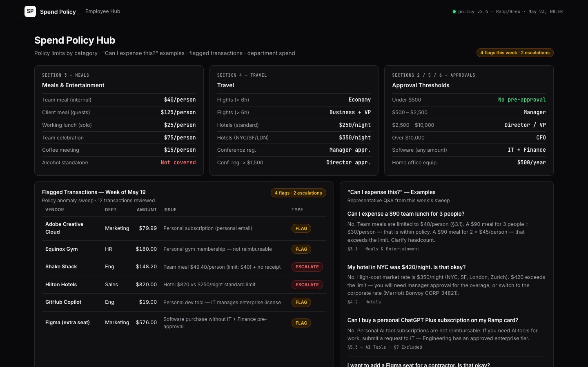Click the '§3.1 — Meals & Entertainment' reference
Viewport: 588px width, 367px height.
tap(383, 249)
